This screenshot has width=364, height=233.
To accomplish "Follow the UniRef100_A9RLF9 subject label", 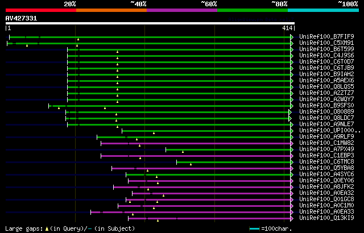I will coord(326,137).
